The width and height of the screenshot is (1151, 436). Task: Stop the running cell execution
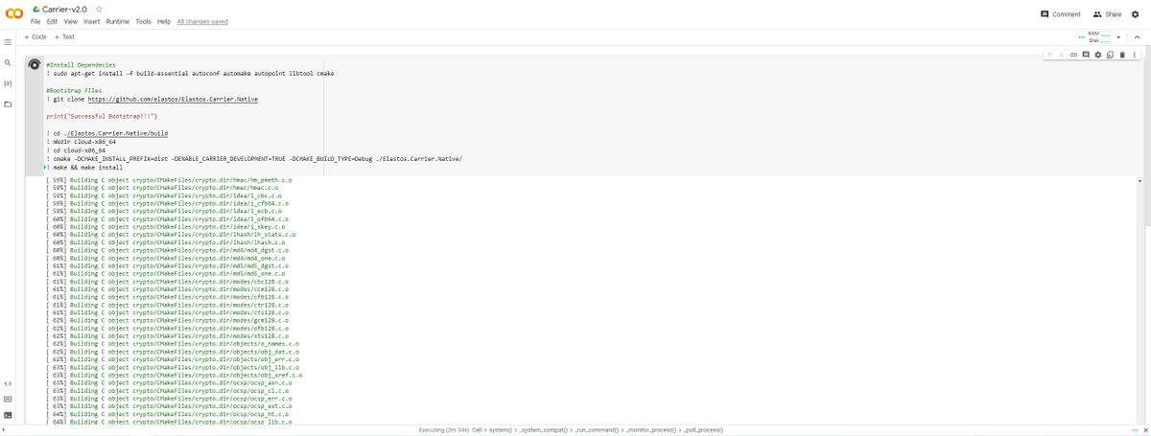click(x=35, y=65)
